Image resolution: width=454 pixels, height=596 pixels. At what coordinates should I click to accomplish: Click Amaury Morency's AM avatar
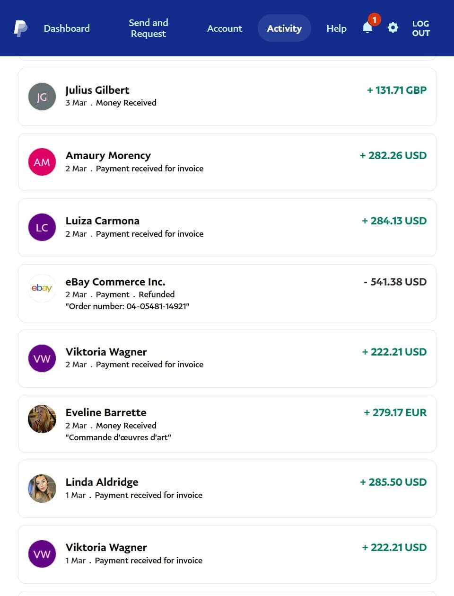tap(42, 162)
